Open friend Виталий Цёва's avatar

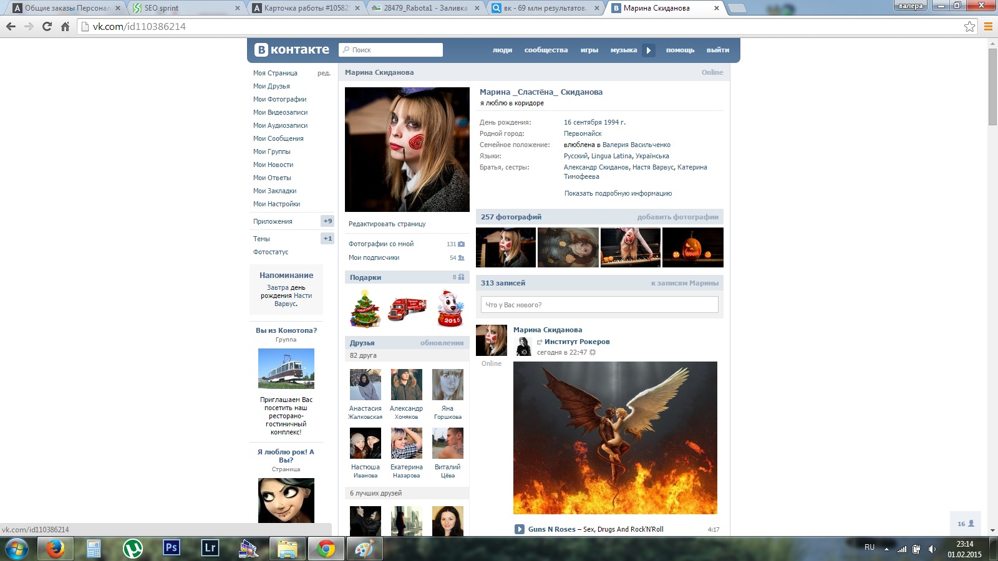(x=448, y=443)
